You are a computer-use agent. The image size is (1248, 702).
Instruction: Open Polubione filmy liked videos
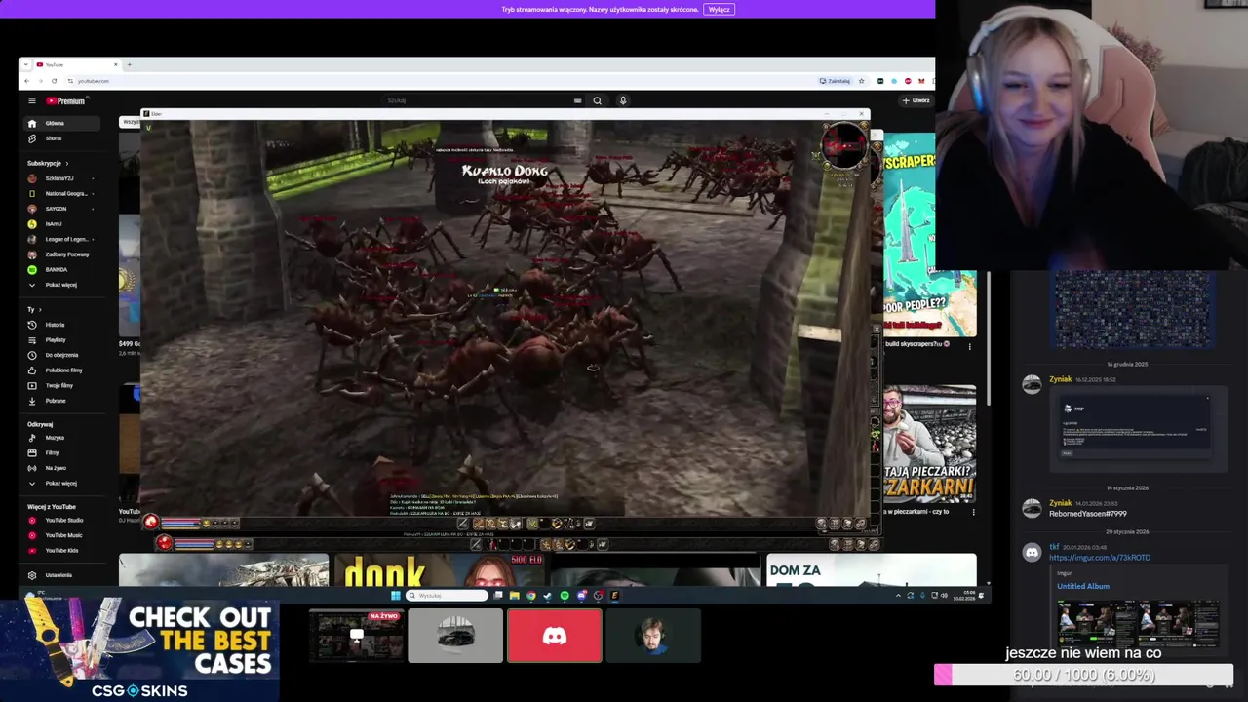pos(61,370)
